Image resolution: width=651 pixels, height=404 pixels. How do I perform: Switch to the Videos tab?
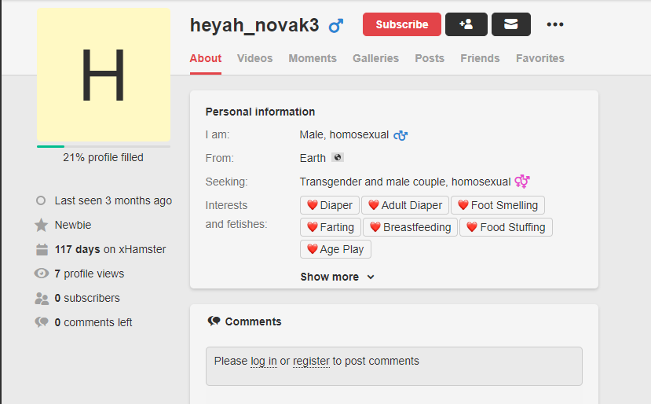coord(255,58)
